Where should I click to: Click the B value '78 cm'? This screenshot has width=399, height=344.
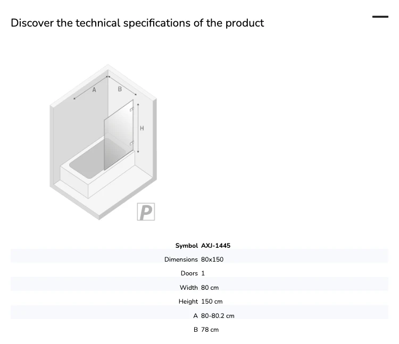(210, 330)
